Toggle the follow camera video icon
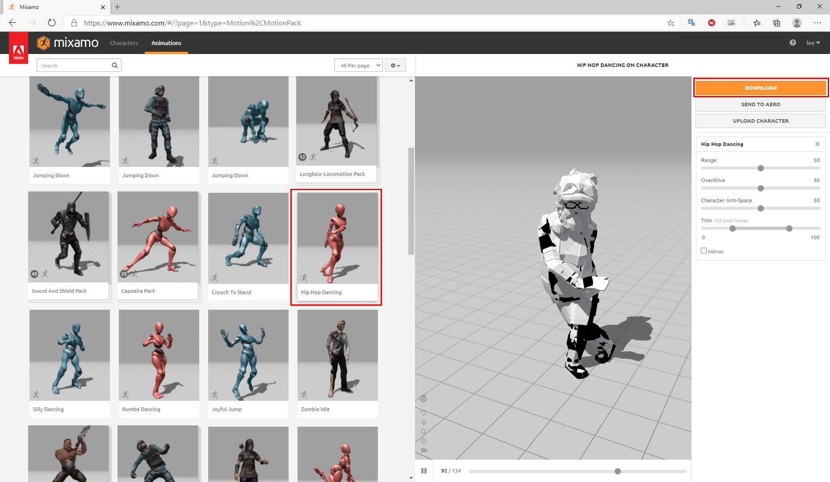 point(423,450)
